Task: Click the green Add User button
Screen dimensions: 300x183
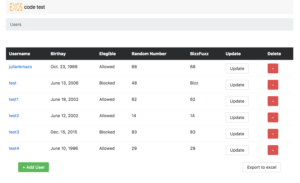Action: tap(33, 167)
